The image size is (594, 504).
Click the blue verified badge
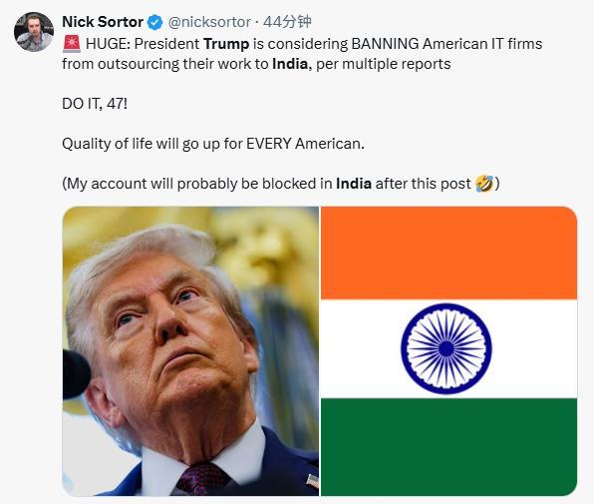154,22
